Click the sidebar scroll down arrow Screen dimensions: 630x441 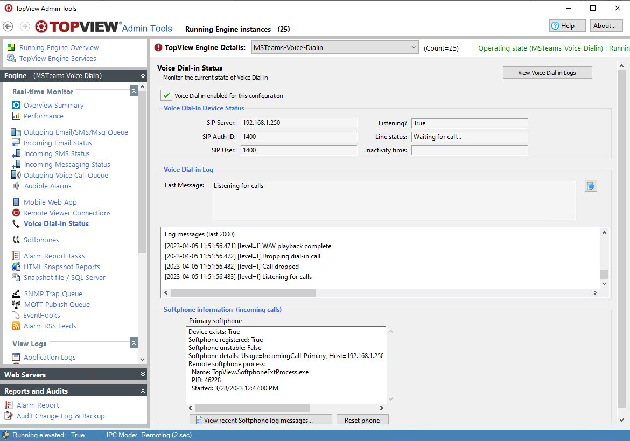coord(142,360)
